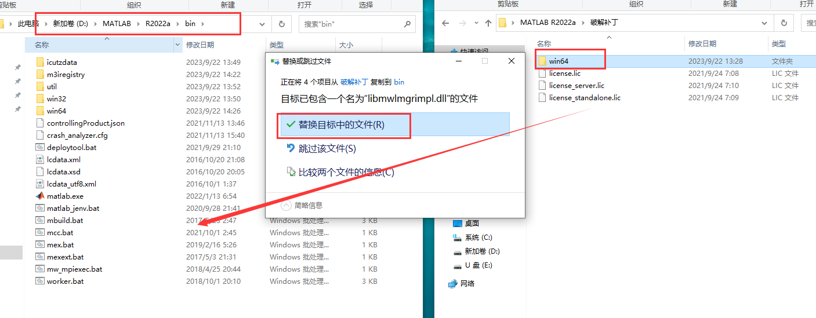Select 此电脑 breadcrumb in address bar
This screenshot has height=318, width=816.
[x=28, y=24]
